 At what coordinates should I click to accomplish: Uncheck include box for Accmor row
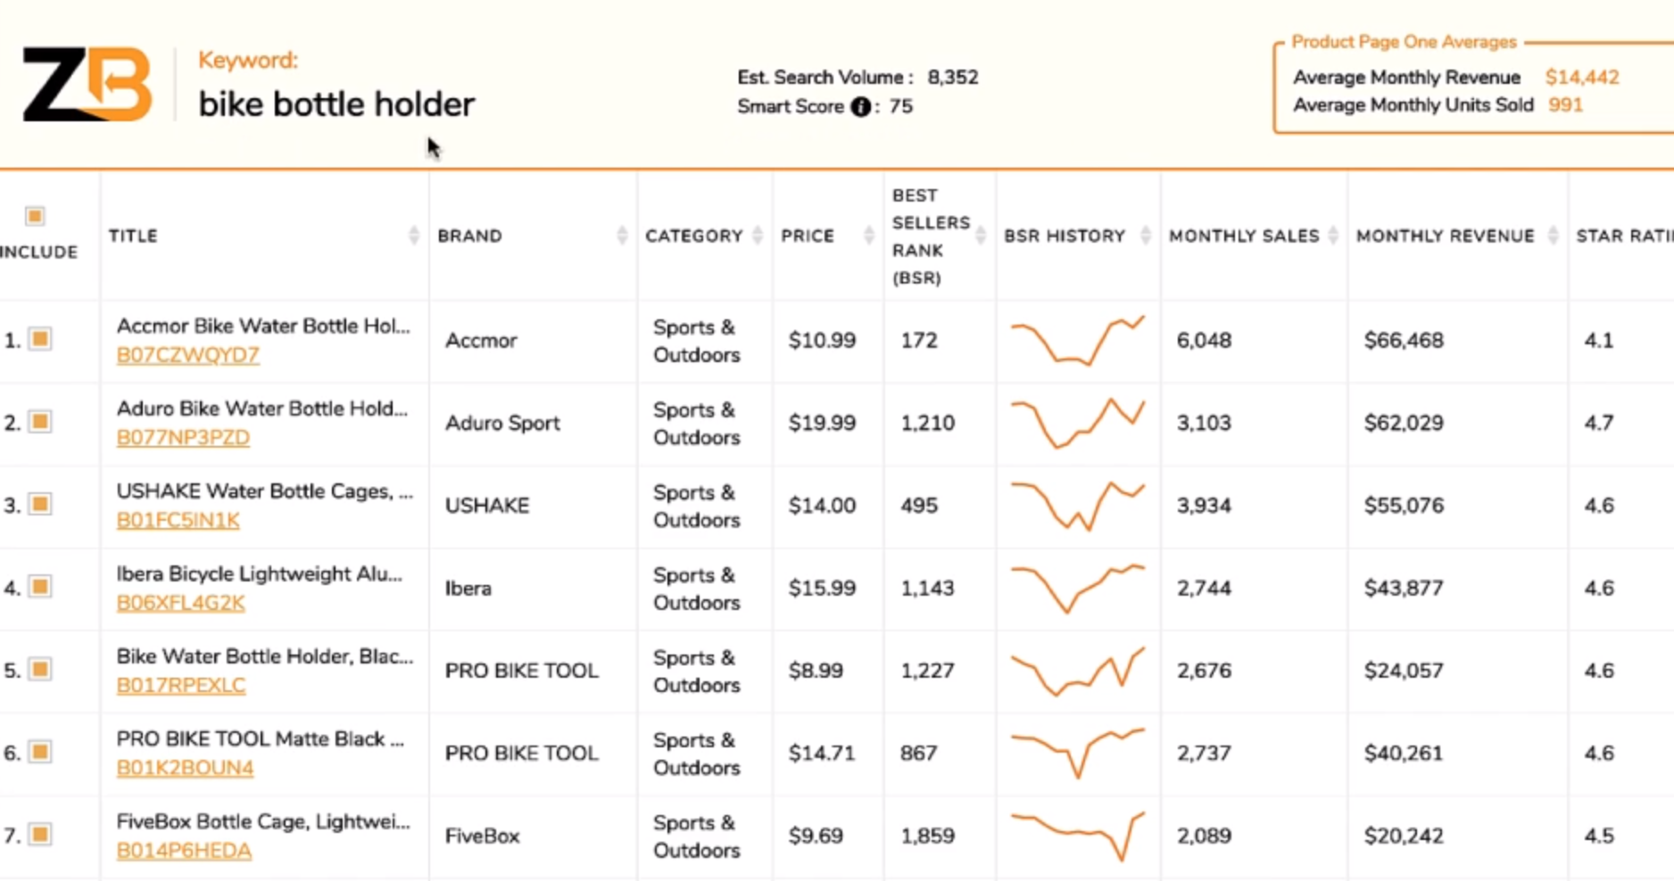pyautogui.click(x=40, y=339)
